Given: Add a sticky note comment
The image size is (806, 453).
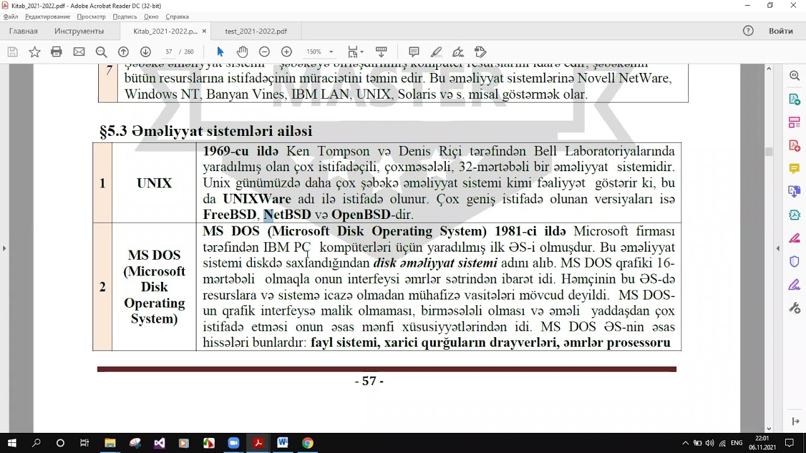Looking at the screenshot, I should [414, 52].
